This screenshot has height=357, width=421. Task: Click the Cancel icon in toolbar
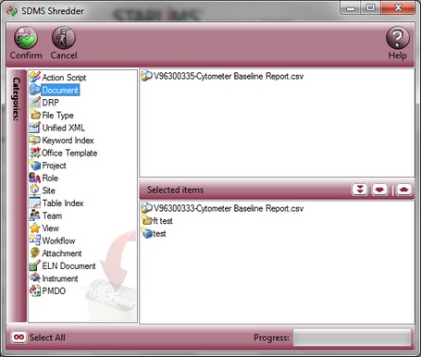tap(64, 38)
